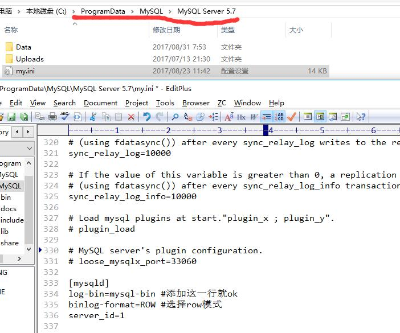Select the include folder in directory tree
The height and width of the screenshot is (333, 400).
[x=12, y=220]
